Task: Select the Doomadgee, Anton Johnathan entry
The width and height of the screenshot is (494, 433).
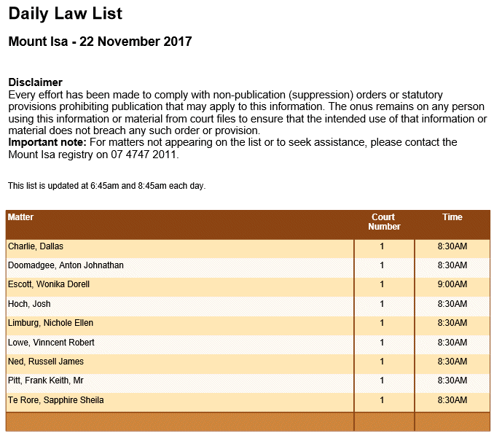Action: (x=66, y=265)
